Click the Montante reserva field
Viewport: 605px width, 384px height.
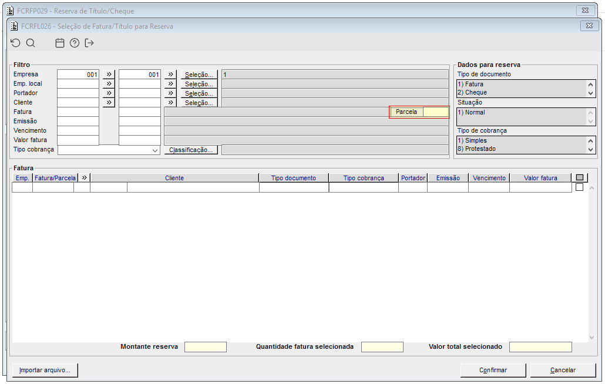[x=206, y=347]
